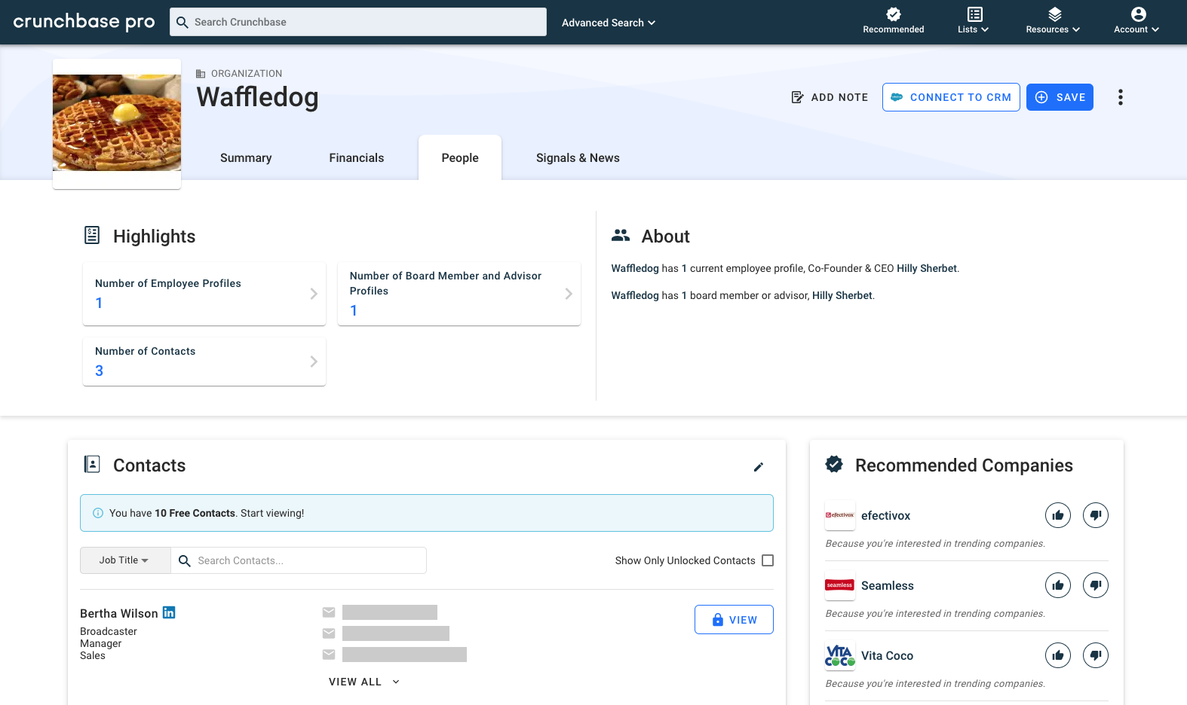Image resolution: width=1187 pixels, height=705 pixels.
Task: Thumbs down Vita Coco recommendation
Action: point(1096,655)
